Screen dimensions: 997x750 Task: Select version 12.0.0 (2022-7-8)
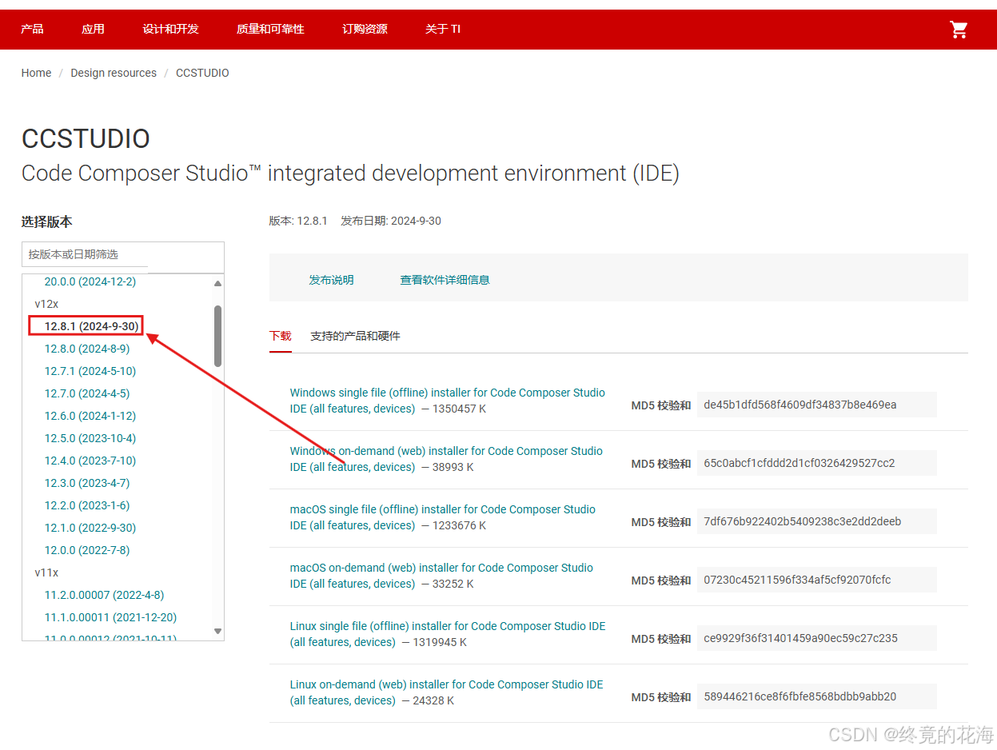click(87, 550)
